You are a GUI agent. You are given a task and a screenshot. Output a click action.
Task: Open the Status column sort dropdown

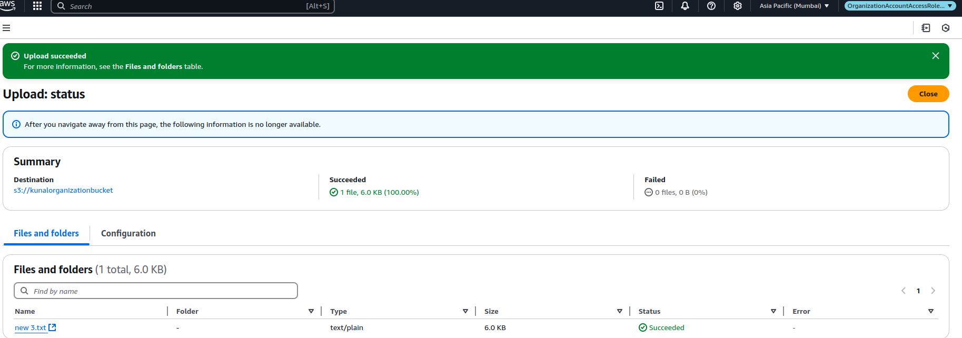point(773,311)
